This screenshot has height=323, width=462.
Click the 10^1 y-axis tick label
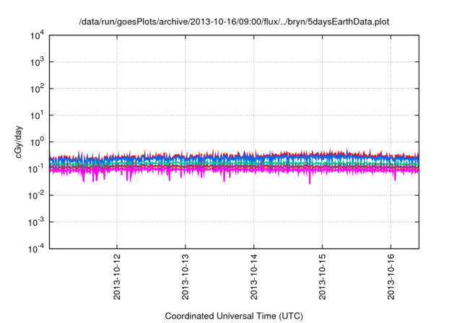[x=38, y=115]
